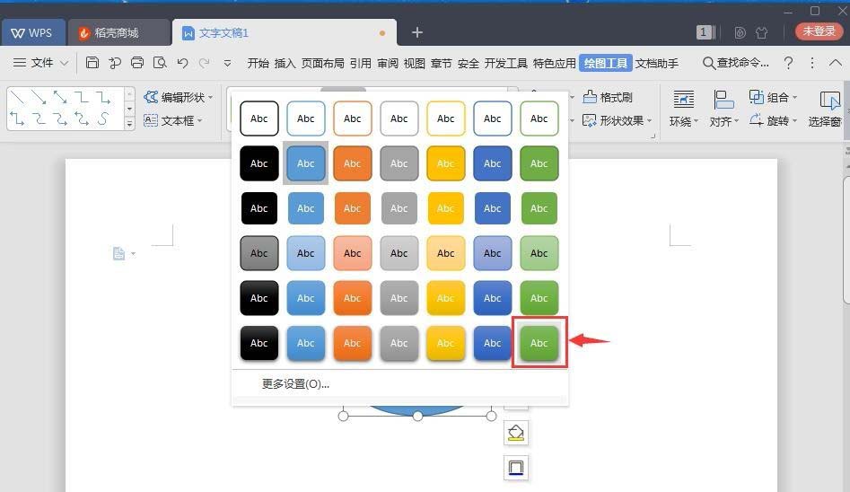Select the bottom-row dark blue Abc style
Image resolution: width=850 pixels, height=492 pixels.
[492, 343]
